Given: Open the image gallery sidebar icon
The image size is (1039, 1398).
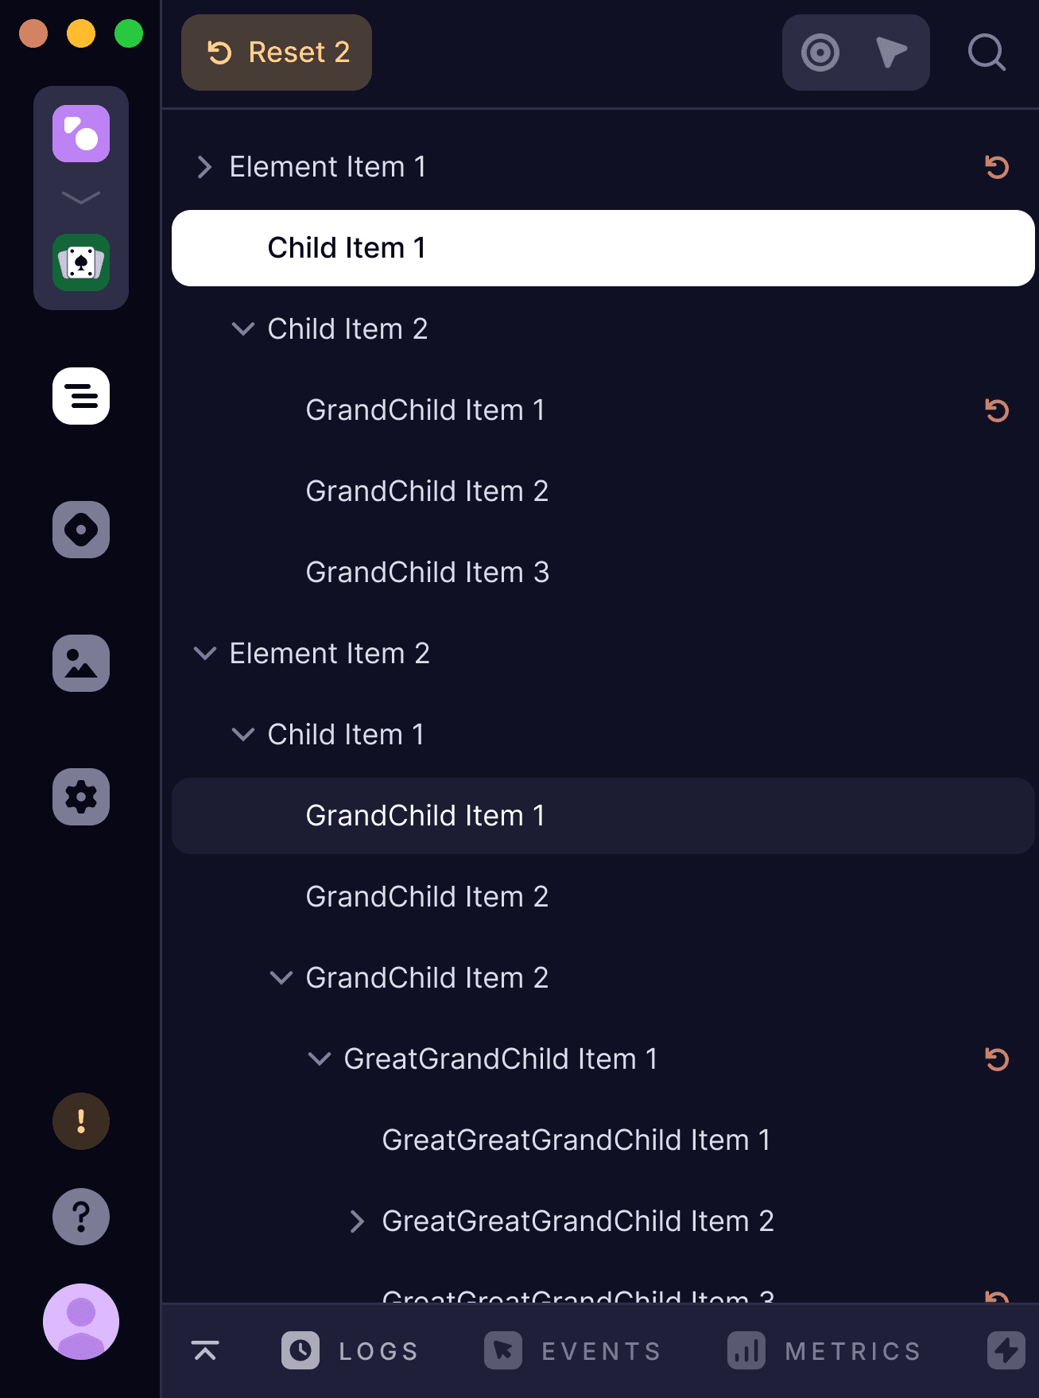Looking at the screenshot, I should coord(81,663).
